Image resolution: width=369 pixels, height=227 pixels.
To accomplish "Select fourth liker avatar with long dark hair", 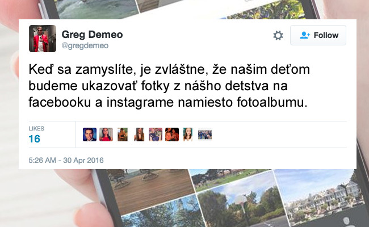I will [139, 134].
